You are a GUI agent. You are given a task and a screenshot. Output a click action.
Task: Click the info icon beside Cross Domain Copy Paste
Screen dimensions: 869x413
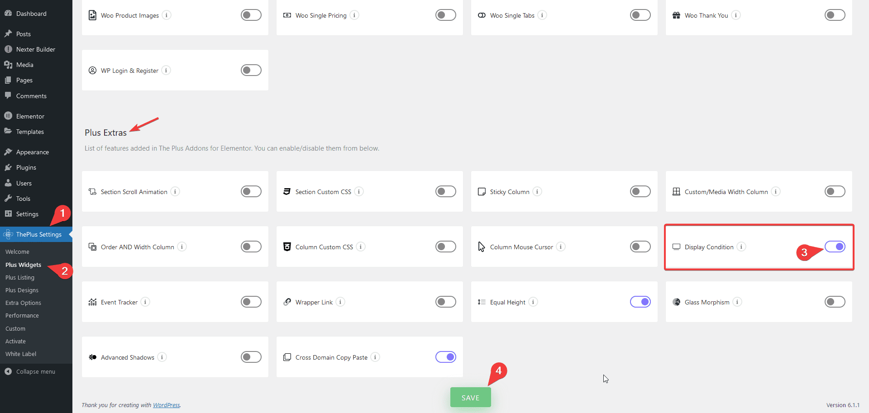375,357
